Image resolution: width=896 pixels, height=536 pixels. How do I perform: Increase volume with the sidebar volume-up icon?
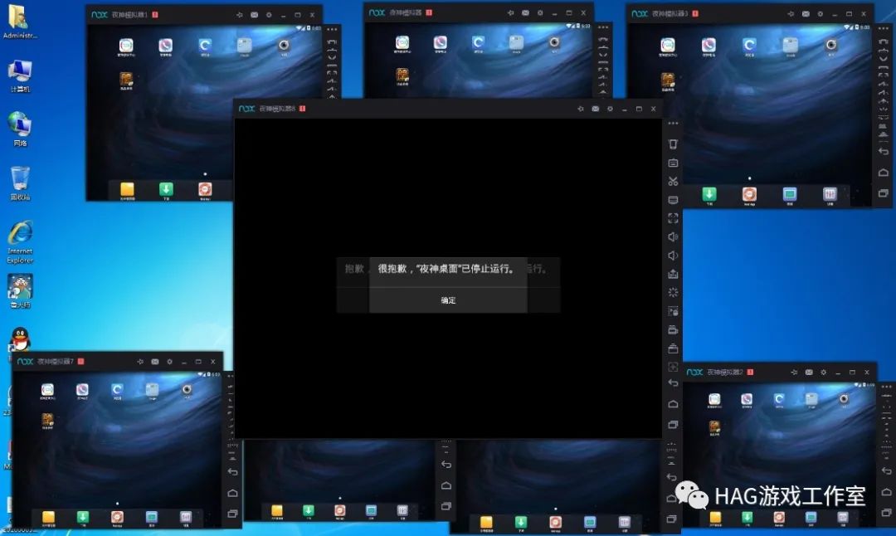click(x=673, y=236)
